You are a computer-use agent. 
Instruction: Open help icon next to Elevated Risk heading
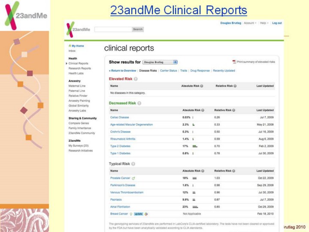coord(136,79)
